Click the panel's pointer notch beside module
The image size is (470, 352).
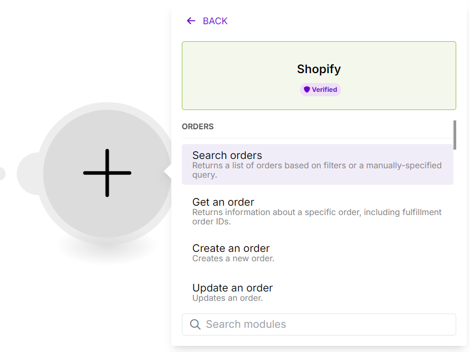(x=168, y=174)
